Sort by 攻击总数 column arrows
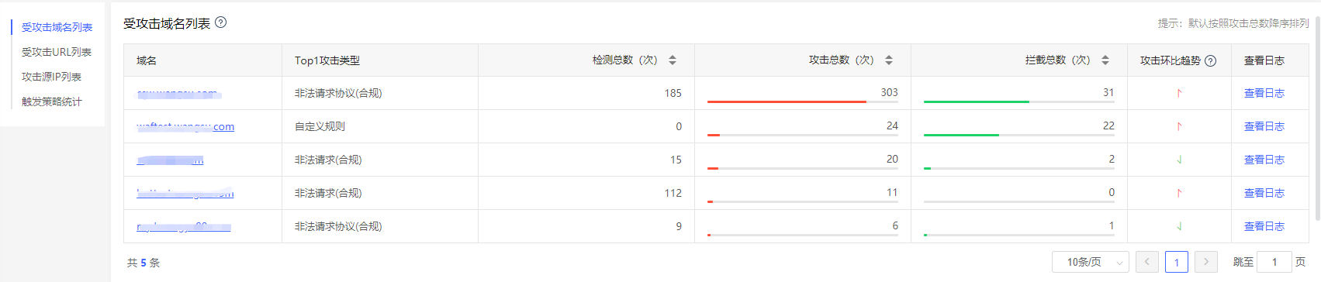The image size is (1321, 282). click(x=889, y=60)
